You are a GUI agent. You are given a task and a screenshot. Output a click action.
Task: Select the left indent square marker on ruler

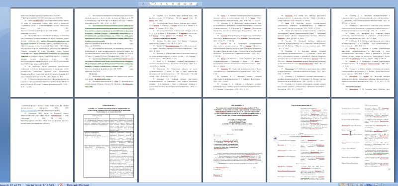coord(149,6)
